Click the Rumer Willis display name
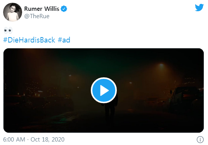 pos(42,9)
